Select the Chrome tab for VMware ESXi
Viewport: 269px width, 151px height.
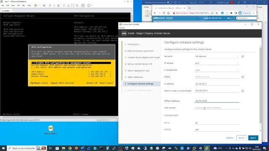[x=169, y=8]
